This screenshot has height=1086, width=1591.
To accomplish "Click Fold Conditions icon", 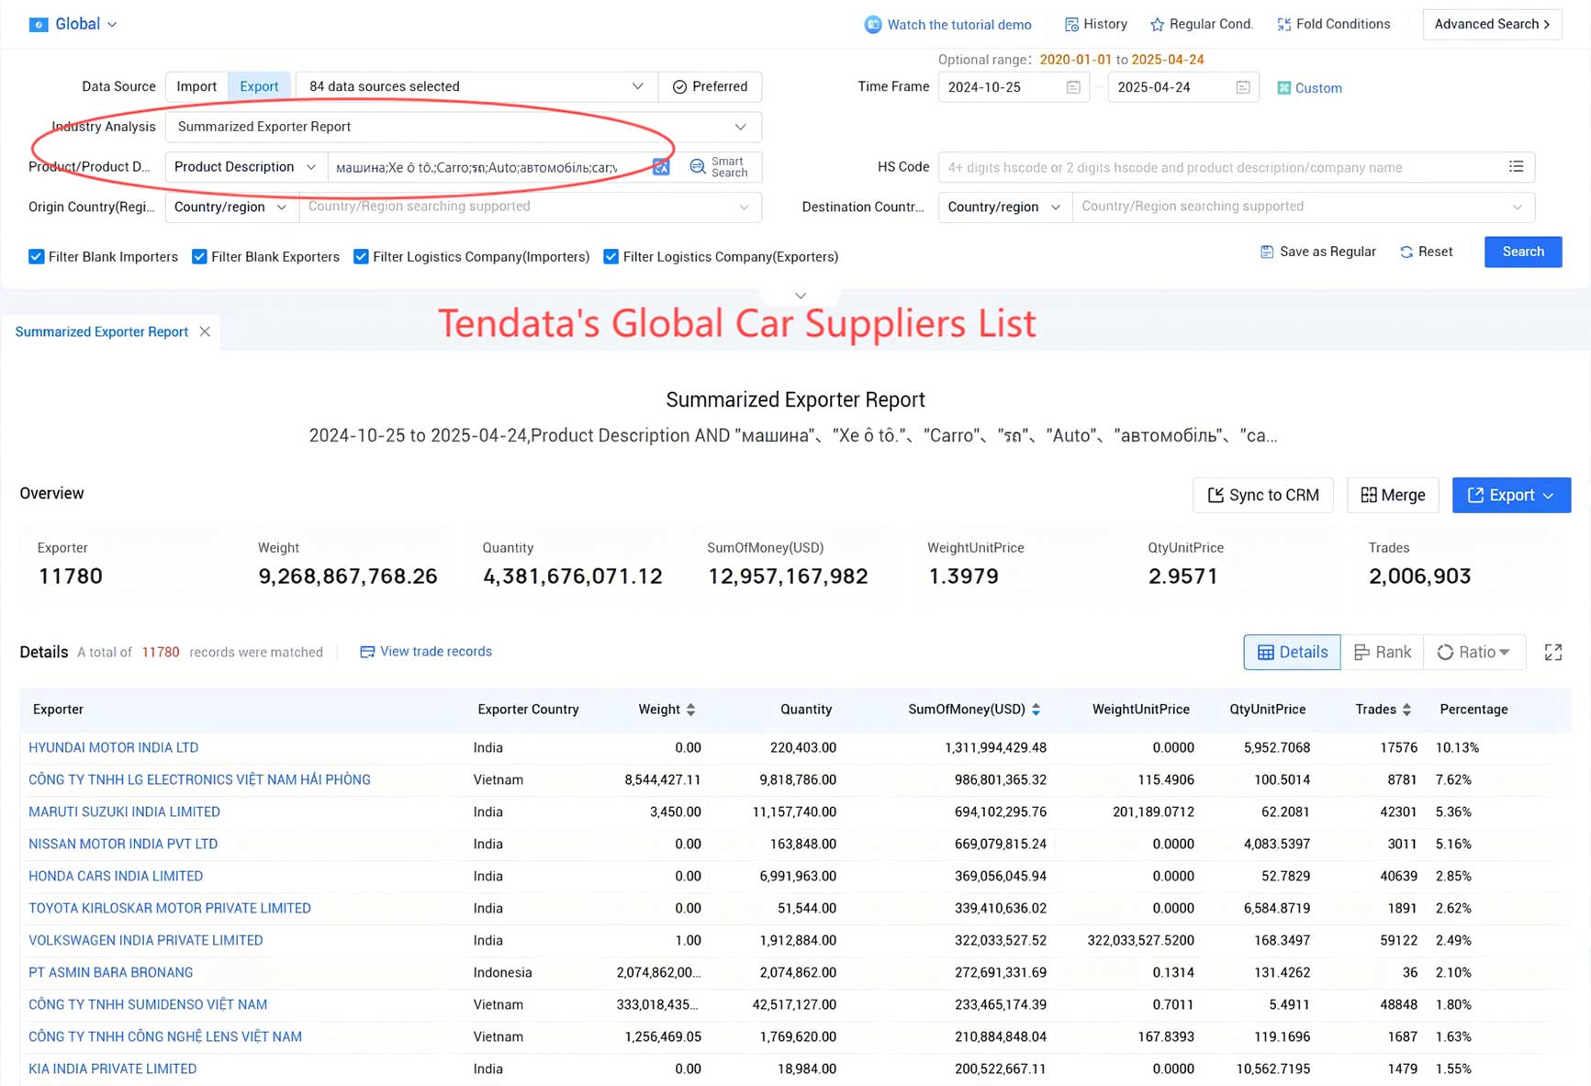I will tap(1283, 25).
